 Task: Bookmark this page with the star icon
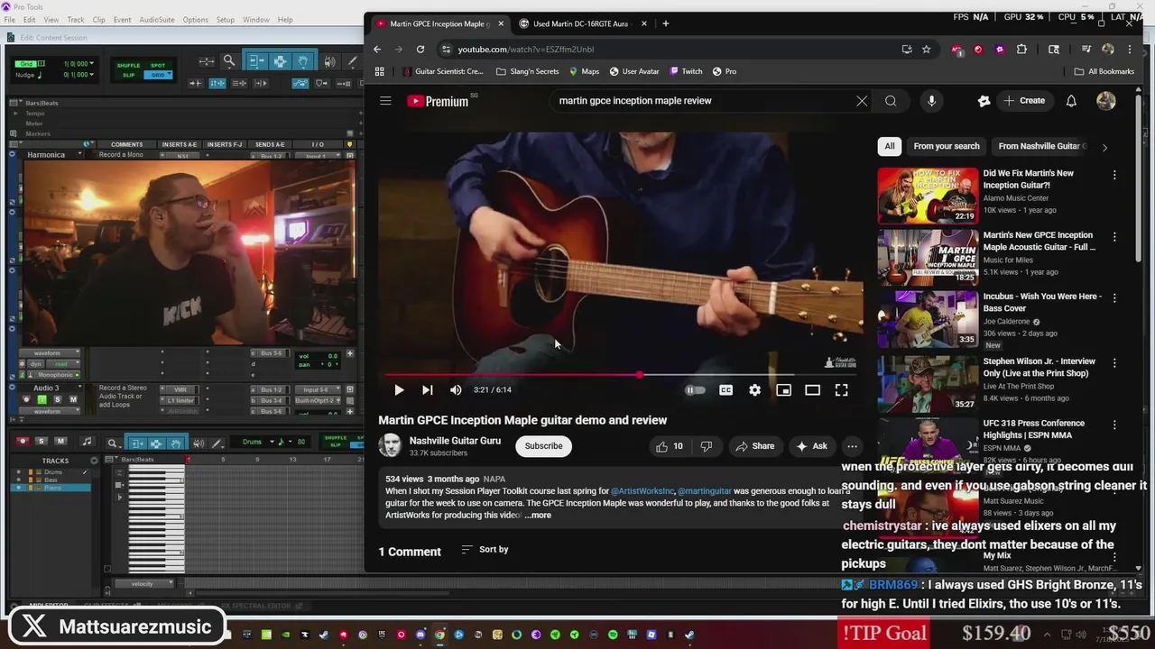tap(926, 49)
